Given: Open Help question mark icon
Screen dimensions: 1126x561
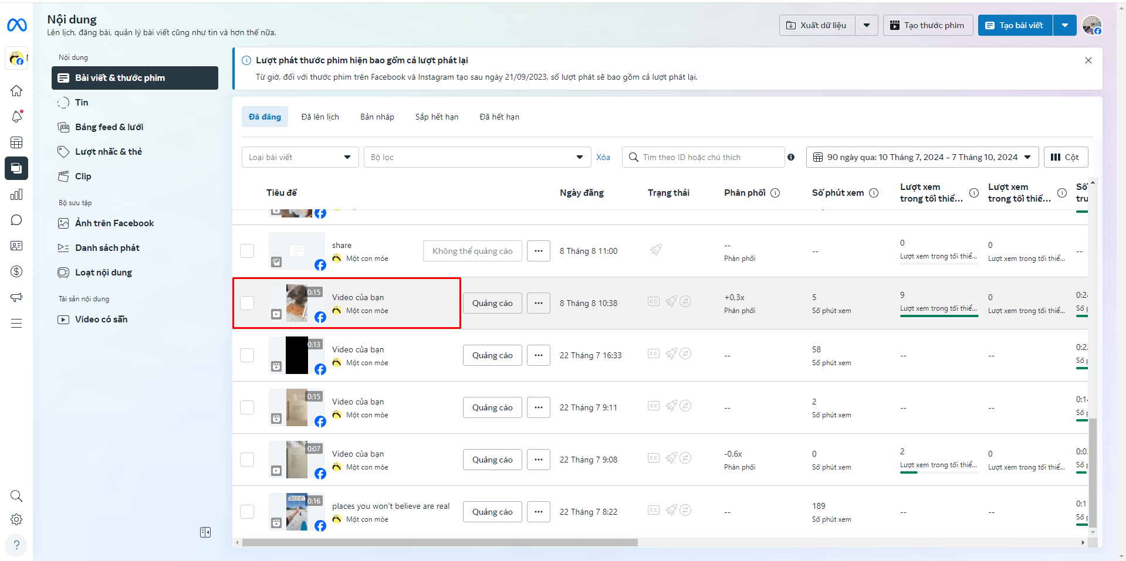Looking at the screenshot, I should [16, 545].
